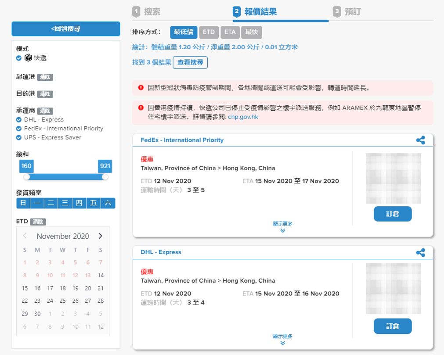Click blurred price thumbnail on DHL card

pyautogui.click(x=393, y=289)
